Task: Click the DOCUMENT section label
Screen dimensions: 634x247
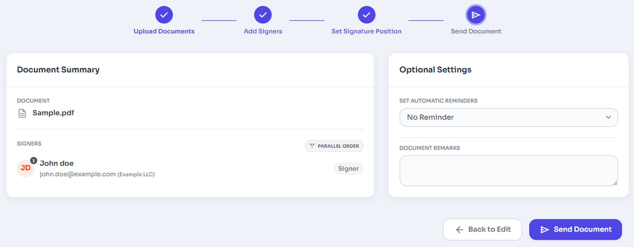Action: pos(33,101)
